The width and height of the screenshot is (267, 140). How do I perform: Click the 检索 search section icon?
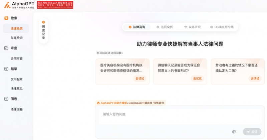(6, 18)
